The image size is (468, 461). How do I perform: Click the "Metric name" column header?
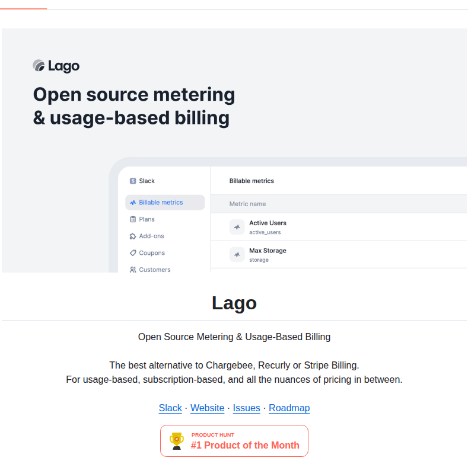247,204
